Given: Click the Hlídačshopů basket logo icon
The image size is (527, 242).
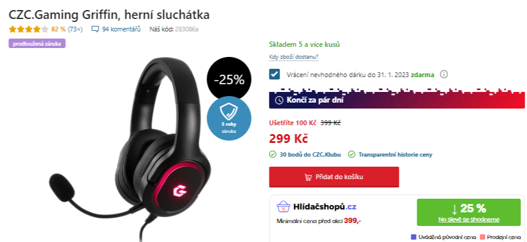Looking at the screenshot, I should (283, 206).
